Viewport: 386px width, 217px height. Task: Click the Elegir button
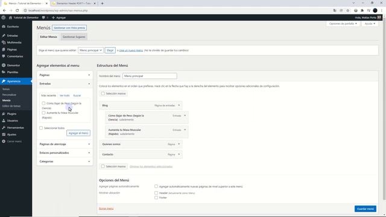point(110,50)
